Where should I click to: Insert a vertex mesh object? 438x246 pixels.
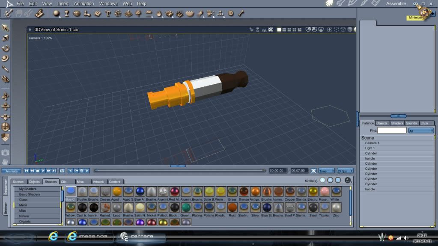pos(77,13)
